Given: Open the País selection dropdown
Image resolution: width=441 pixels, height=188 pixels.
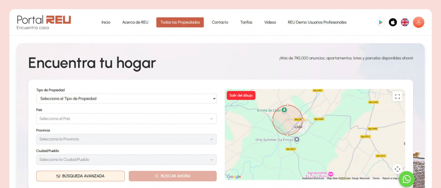Looking at the screenshot, I should click(126, 118).
